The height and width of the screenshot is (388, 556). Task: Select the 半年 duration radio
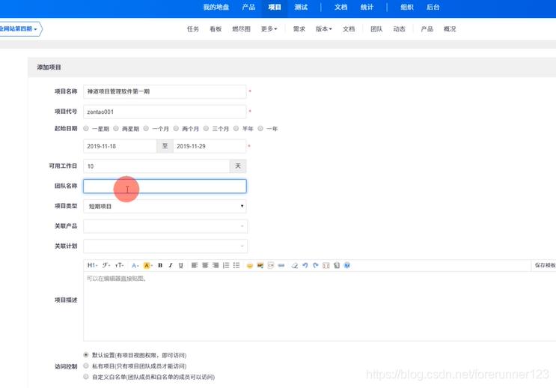coord(236,129)
